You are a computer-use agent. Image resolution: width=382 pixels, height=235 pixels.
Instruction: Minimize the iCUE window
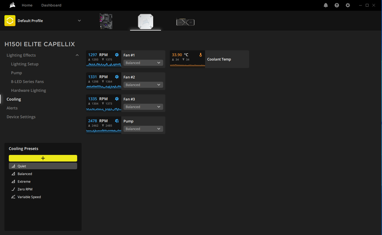361,5
